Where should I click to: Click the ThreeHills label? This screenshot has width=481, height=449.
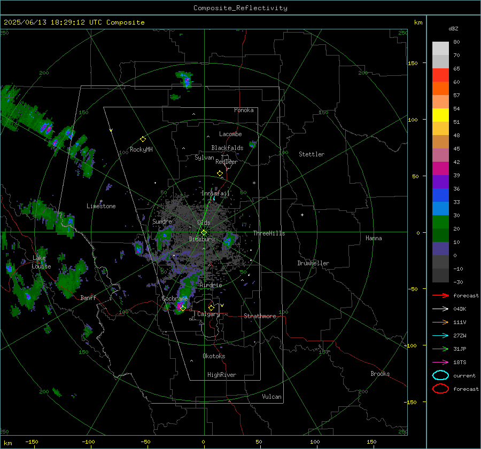click(269, 233)
